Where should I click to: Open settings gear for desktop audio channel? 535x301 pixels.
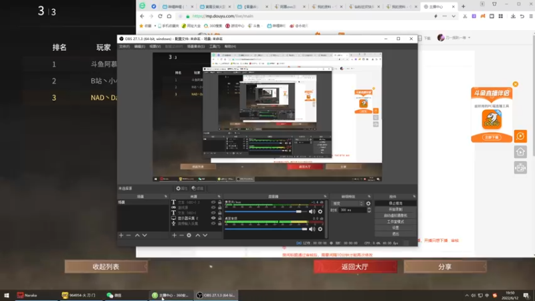[x=320, y=229]
